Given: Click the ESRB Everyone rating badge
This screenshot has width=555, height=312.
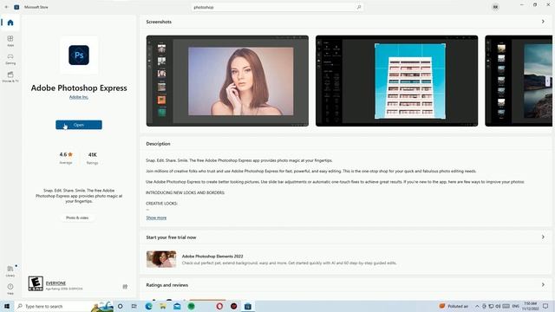Looking at the screenshot, I should (x=36, y=283).
